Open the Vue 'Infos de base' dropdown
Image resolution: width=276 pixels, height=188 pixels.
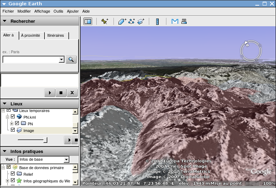(43, 160)
